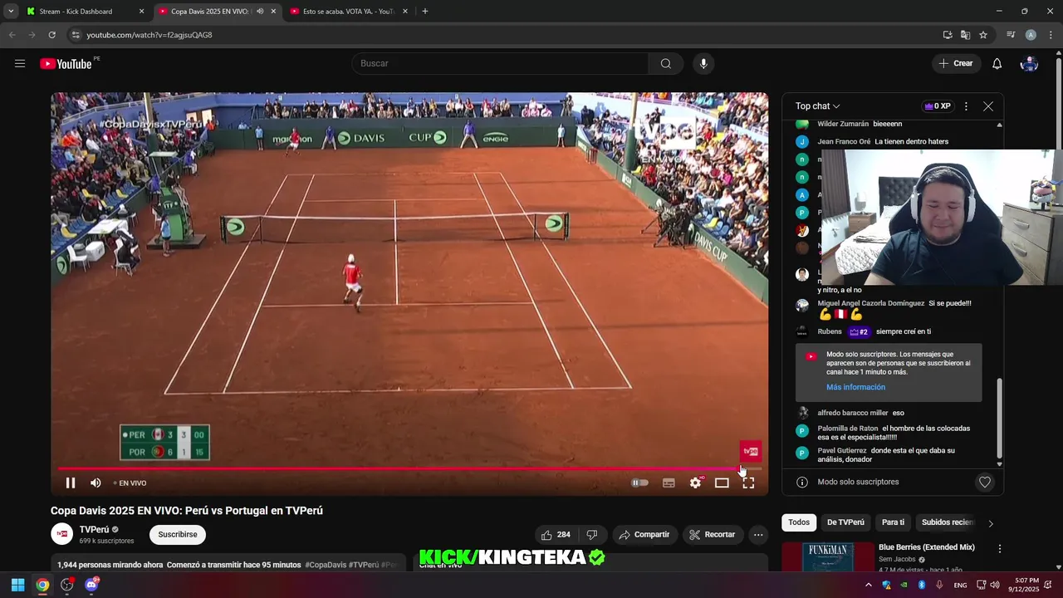Open the TVPerú channel name link
The height and width of the screenshot is (598, 1063).
point(94,529)
